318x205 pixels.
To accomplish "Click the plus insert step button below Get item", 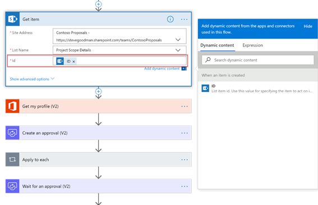I will (x=98, y=91).
